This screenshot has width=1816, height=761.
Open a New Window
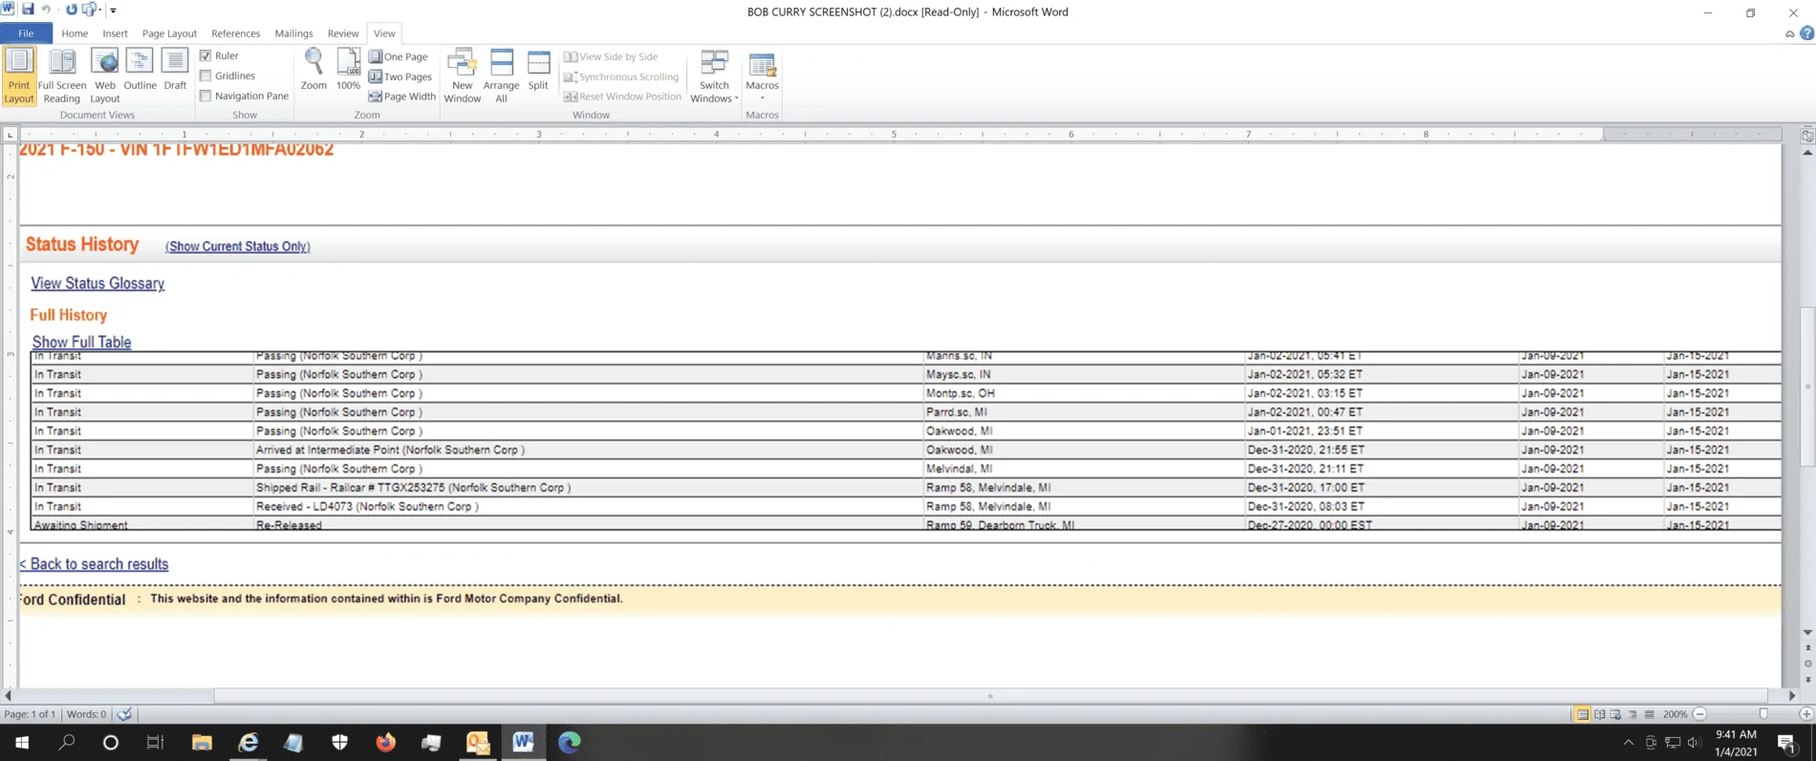point(463,76)
